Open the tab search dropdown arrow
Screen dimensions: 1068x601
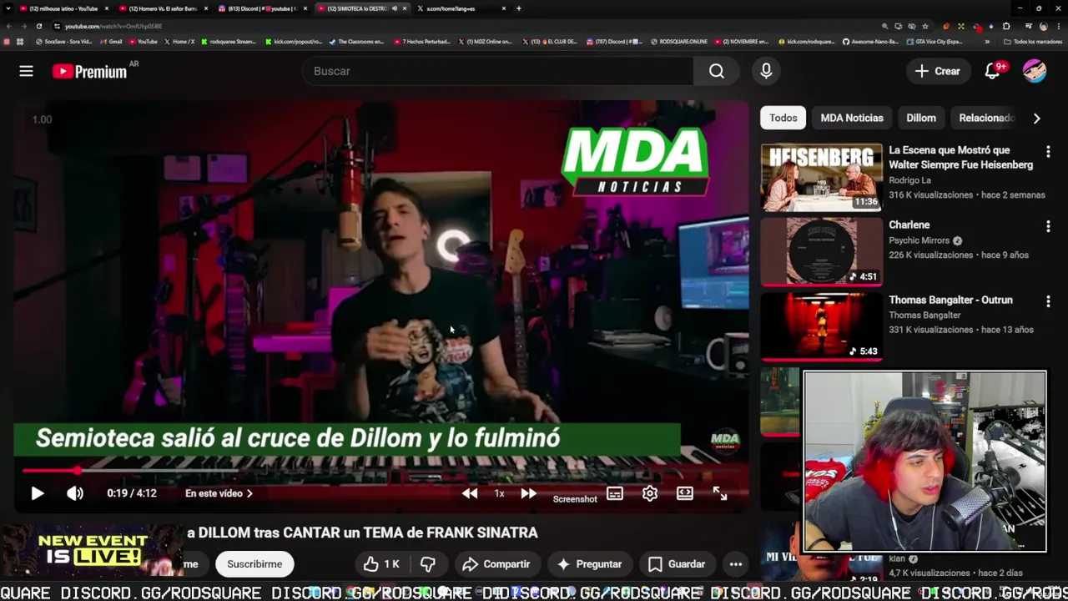8,8
